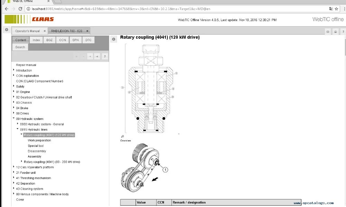Collapse the left navigation panel
The height and width of the screenshot is (207, 346).
113,39
